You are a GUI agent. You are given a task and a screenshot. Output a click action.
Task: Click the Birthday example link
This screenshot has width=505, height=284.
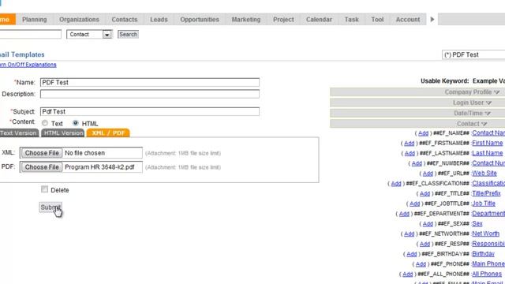[483, 254]
